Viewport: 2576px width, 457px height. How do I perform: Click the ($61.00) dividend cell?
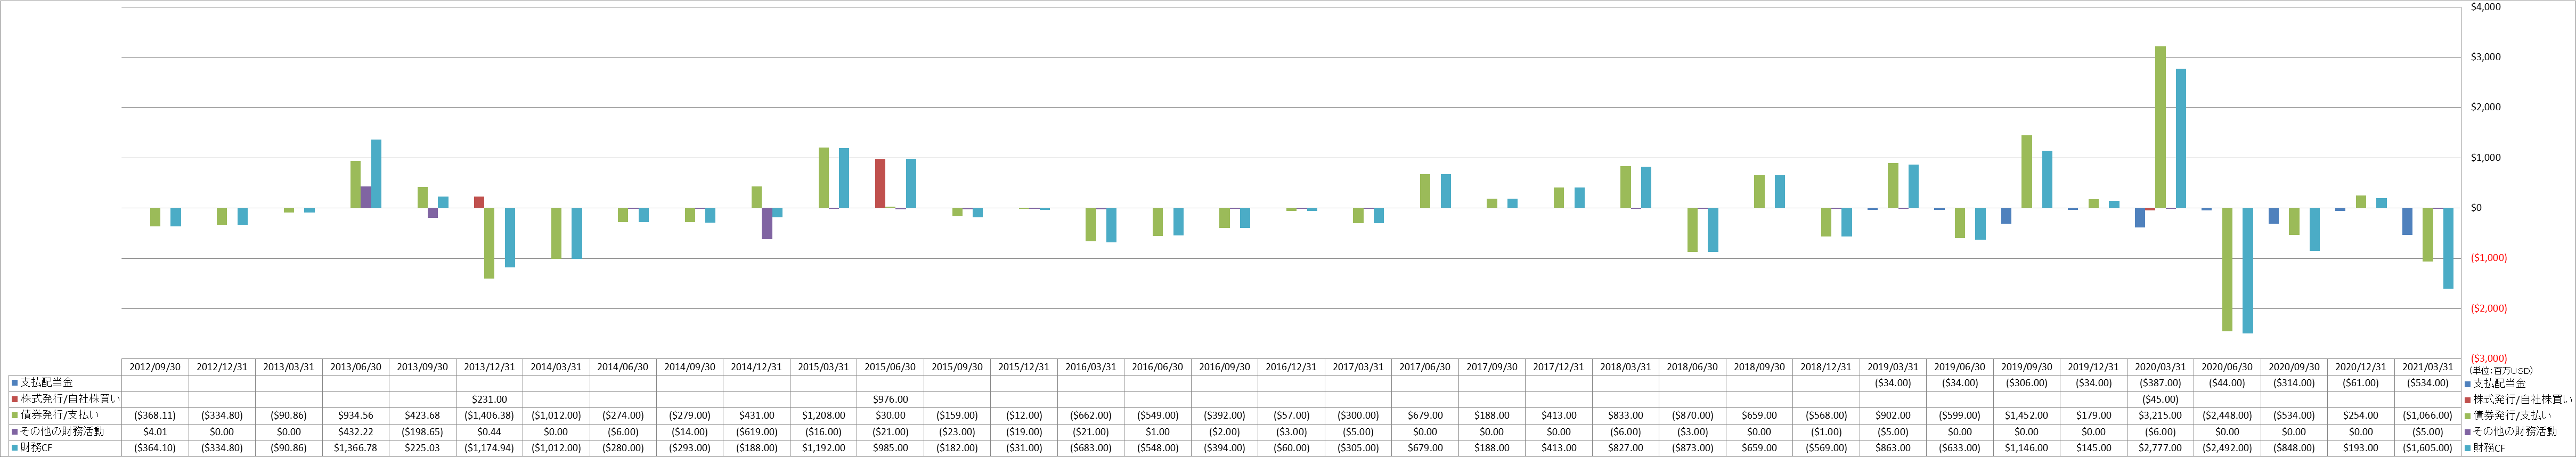click(x=2361, y=383)
